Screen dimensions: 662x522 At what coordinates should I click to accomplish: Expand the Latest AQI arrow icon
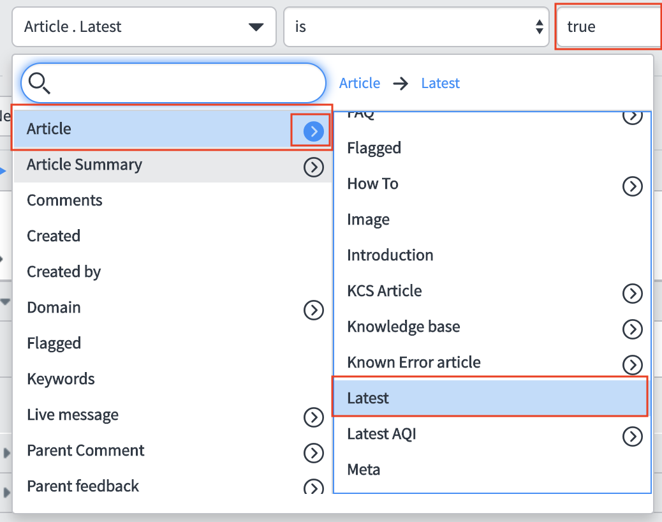[x=631, y=436]
